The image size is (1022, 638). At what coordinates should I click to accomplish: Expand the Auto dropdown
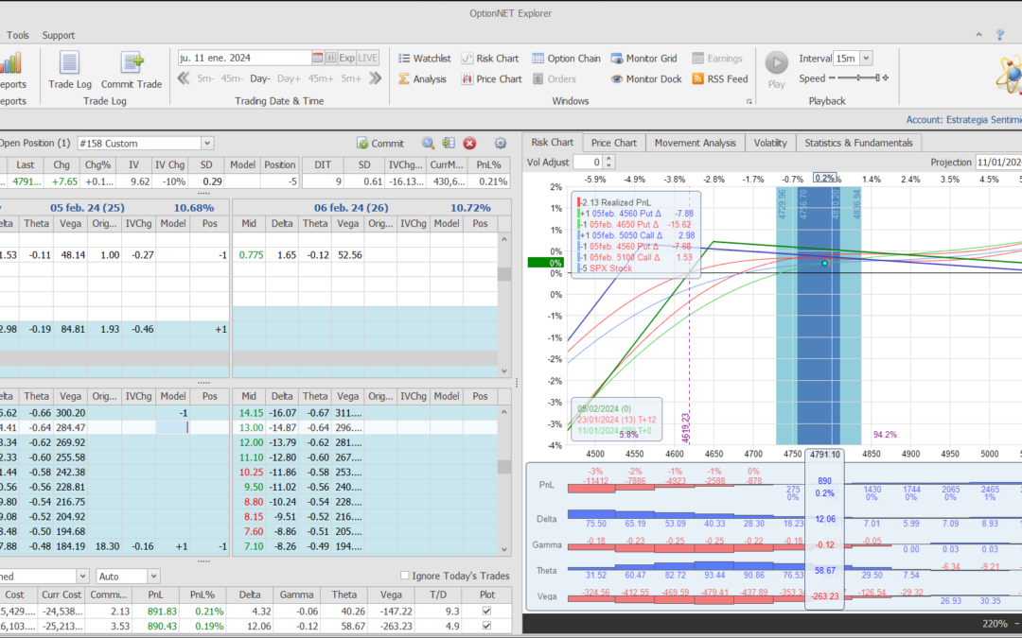(x=153, y=576)
